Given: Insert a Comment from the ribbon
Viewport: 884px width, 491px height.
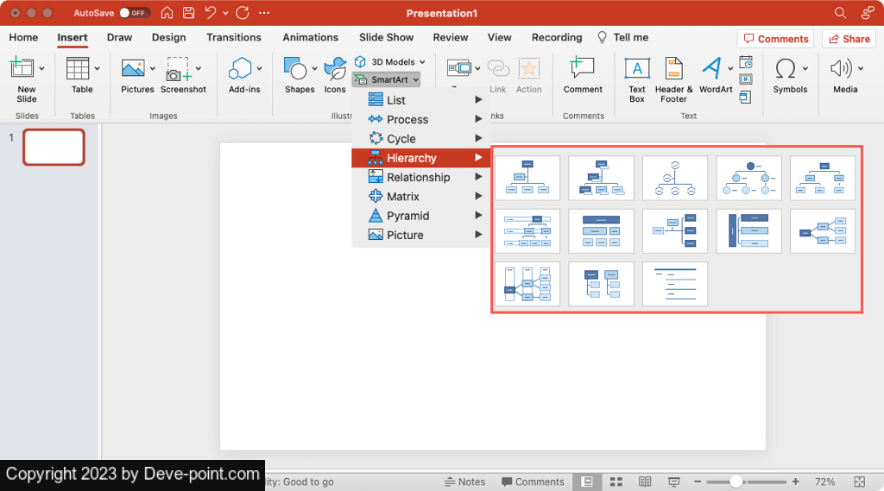Looking at the screenshot, I should (583, 70).
